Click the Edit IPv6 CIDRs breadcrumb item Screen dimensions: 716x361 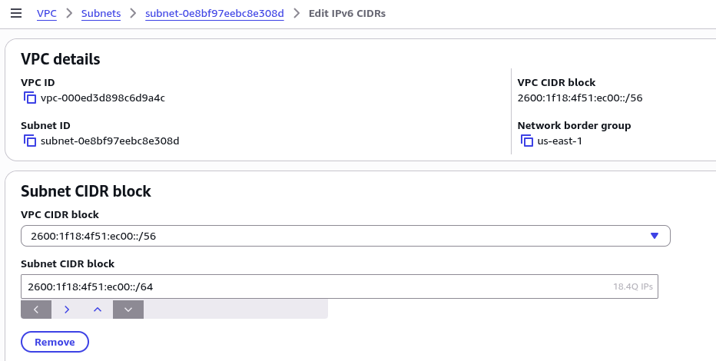click(x=347, y=13)
